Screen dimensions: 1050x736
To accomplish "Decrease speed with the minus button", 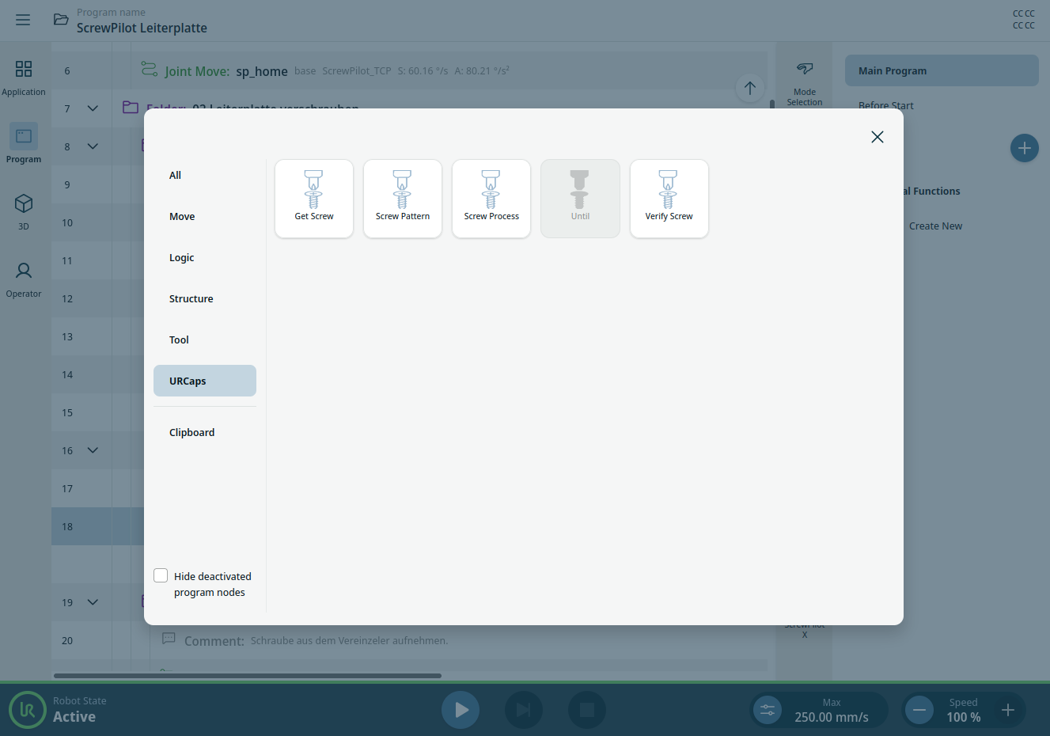I will pos(919,710).
